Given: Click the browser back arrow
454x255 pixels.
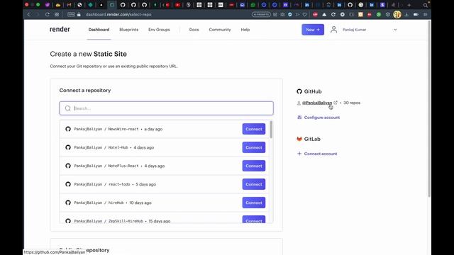Looking at the screenshot, I should pos(28,14).
